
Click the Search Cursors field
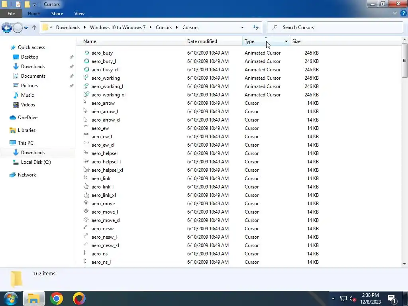(x=335, y=27)
